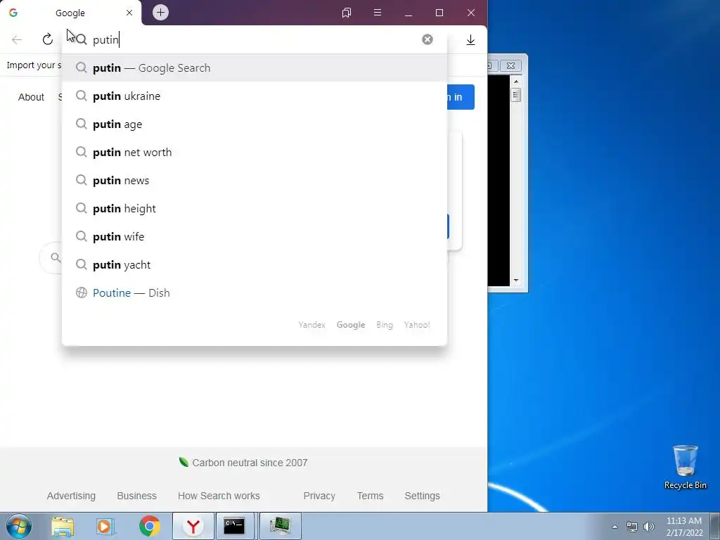Choose the 'putin — Google Search' suggestion
Viewport: 720px width, 540px height.
coord(255,68)
